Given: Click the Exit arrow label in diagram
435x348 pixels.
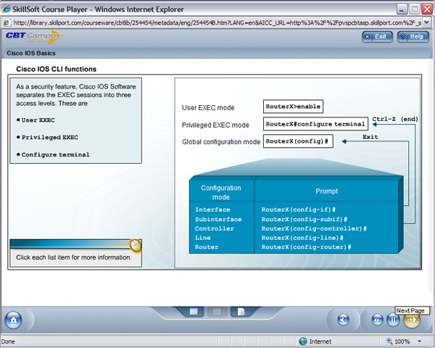Looking at the screenshot, I should coord(370,137).
